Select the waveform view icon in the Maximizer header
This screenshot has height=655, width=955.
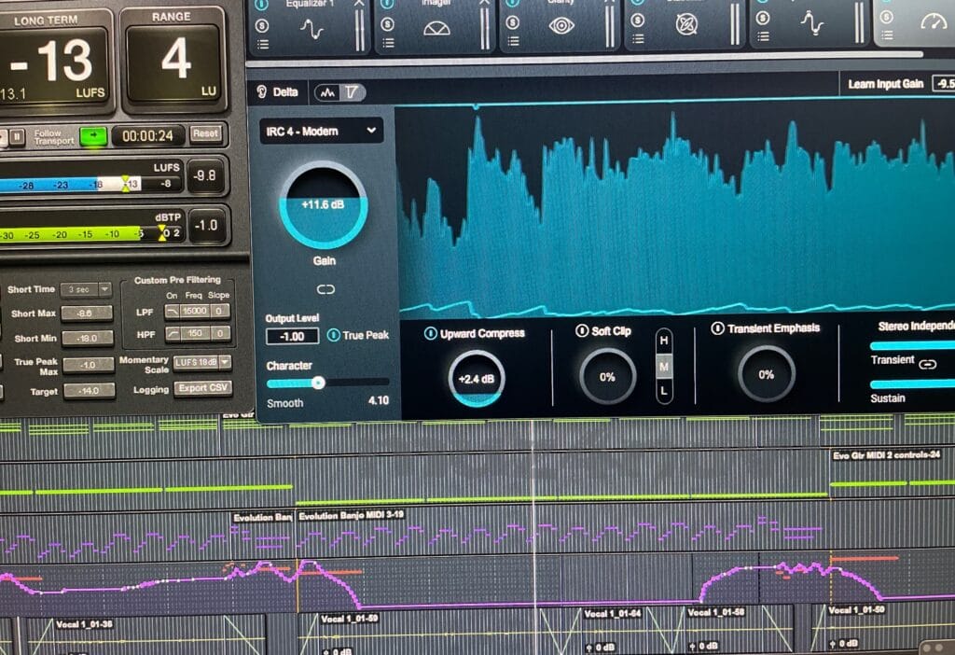325,92
